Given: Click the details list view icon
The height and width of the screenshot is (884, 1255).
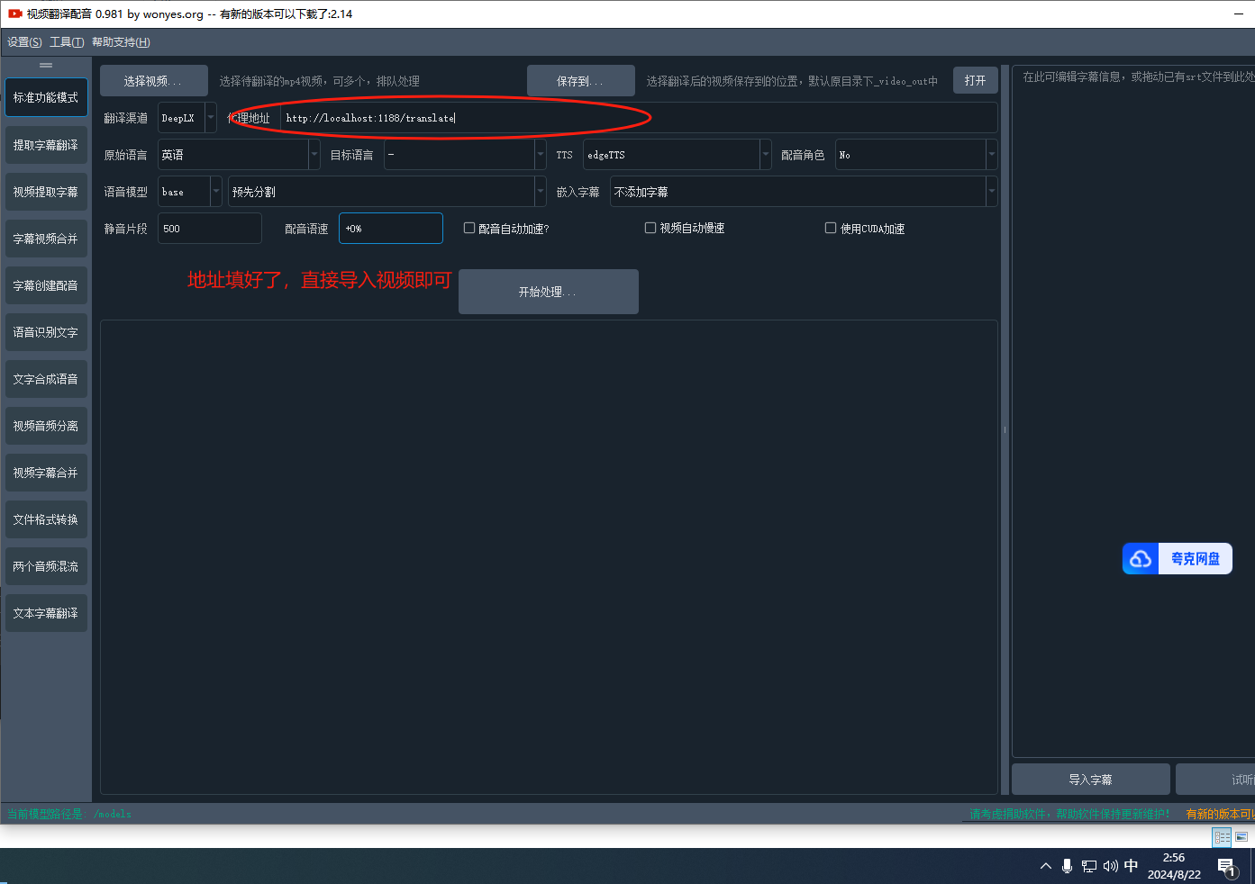Looking at the screenshot, I should click(1222, 837).
